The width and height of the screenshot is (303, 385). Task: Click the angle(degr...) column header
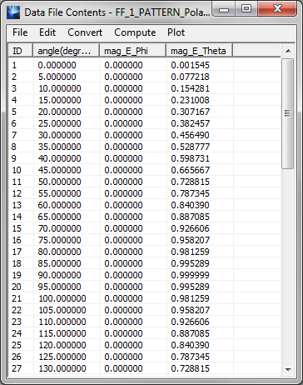coord(67,51)
